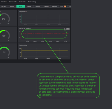Switch range to 1 Week
This screenshot has height=109, width=112.
pos(29,7)
